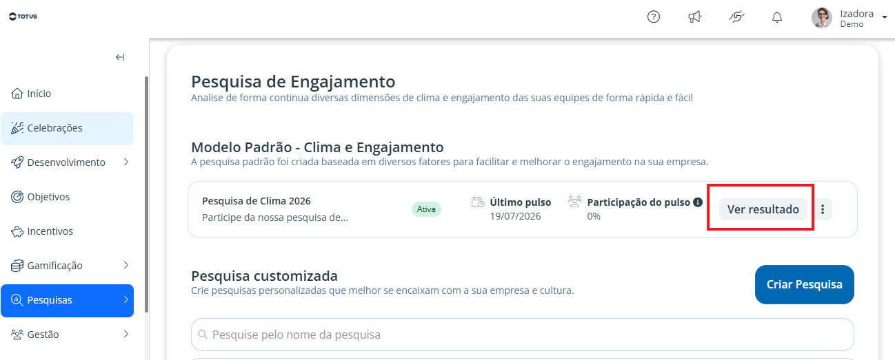Image resolution: width=895 pixels, height=360 pixels.
Task: Open the Gamificação menu item
Action: [67, 266]
